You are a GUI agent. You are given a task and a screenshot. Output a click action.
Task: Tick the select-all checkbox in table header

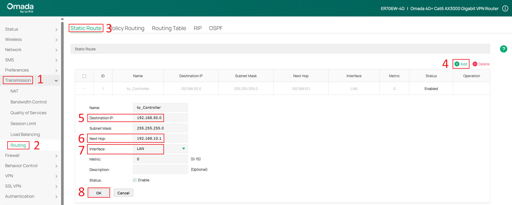pos(84,76)
